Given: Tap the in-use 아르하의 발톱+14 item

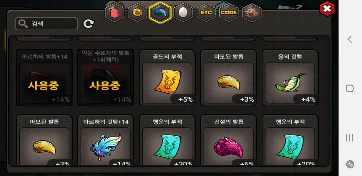Looking at the screenshot, I should (44, 78).
